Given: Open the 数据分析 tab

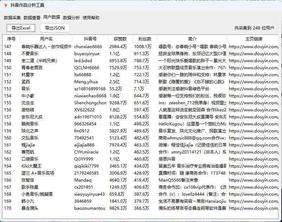Looking at the screenshot, I should (x=71, y=17).
